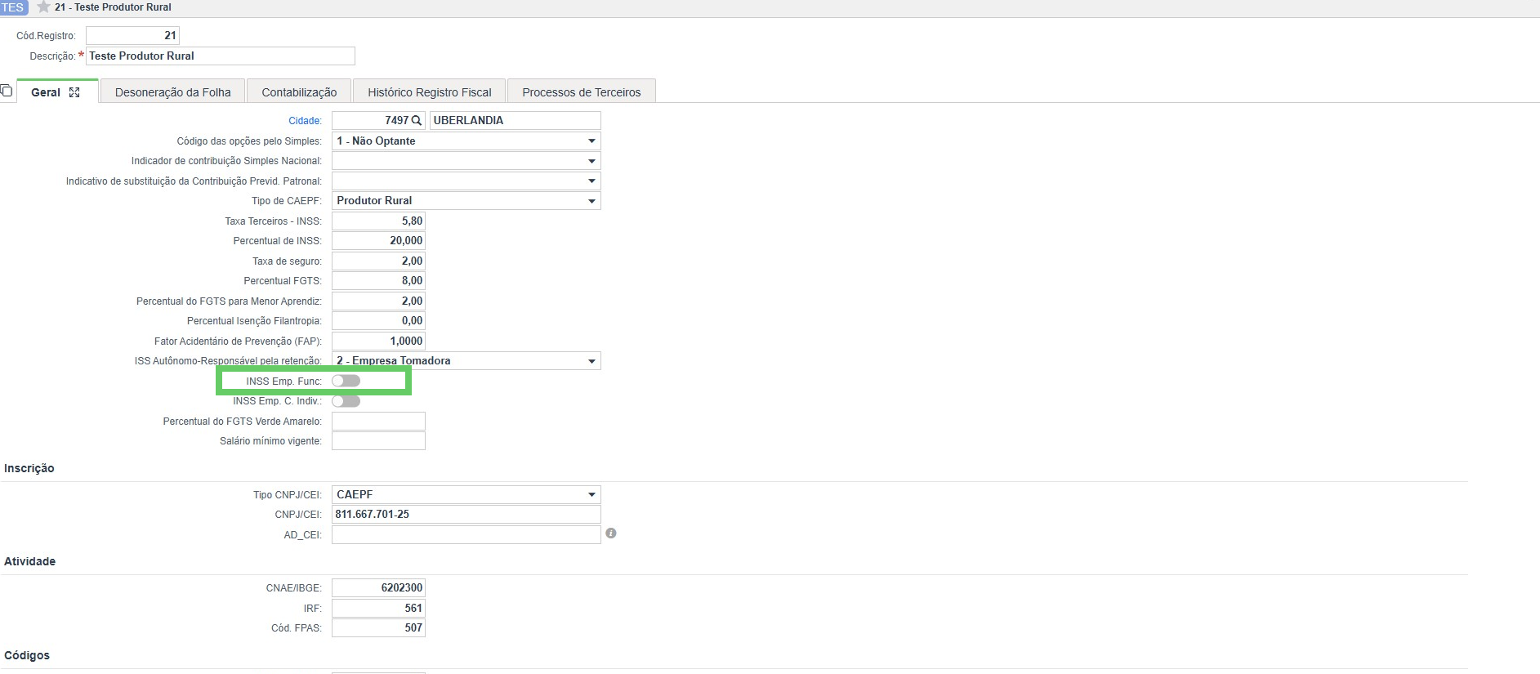Click the Atividade section heading
1540x674 pixels.
click(x=29, y=561)
